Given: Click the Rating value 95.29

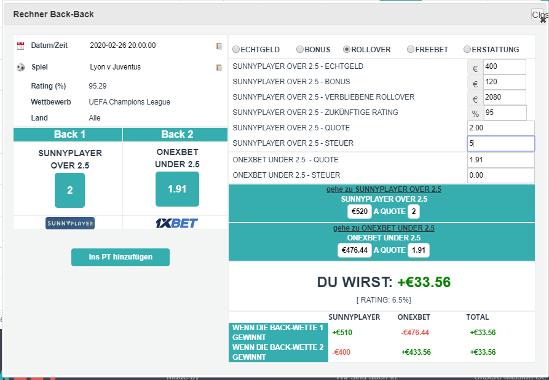Looking at the screenshot, I should click(x=98, y=86).
